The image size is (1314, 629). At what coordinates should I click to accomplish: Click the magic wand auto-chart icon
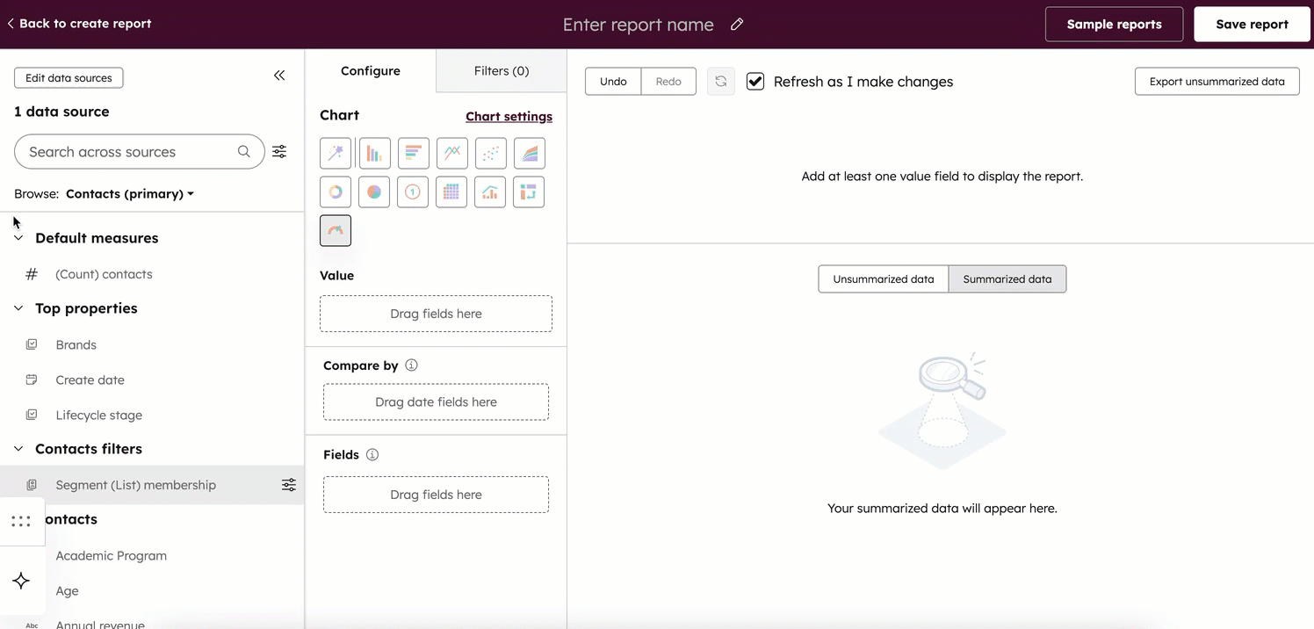pos(336,153)
